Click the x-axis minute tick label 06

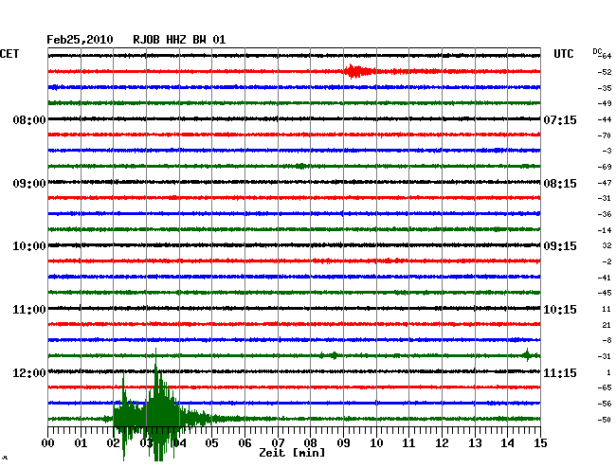coord(245,443)
